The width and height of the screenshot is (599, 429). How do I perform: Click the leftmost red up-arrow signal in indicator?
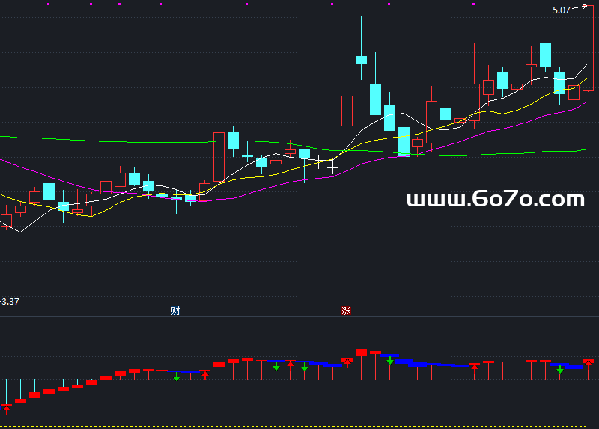tap(7, 410)
